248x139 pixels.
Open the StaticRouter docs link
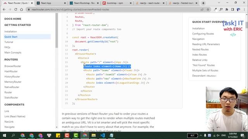tap(11, 98)
